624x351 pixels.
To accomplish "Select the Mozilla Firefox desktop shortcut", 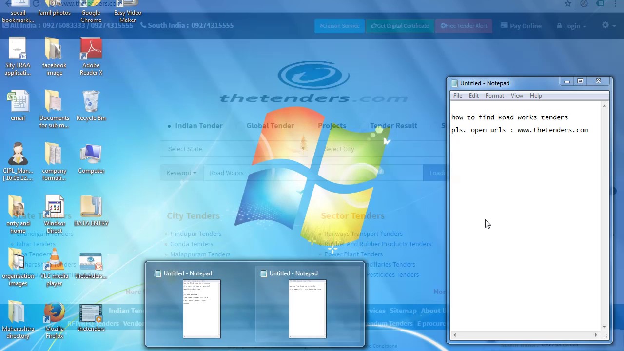I will pos(54,320).
